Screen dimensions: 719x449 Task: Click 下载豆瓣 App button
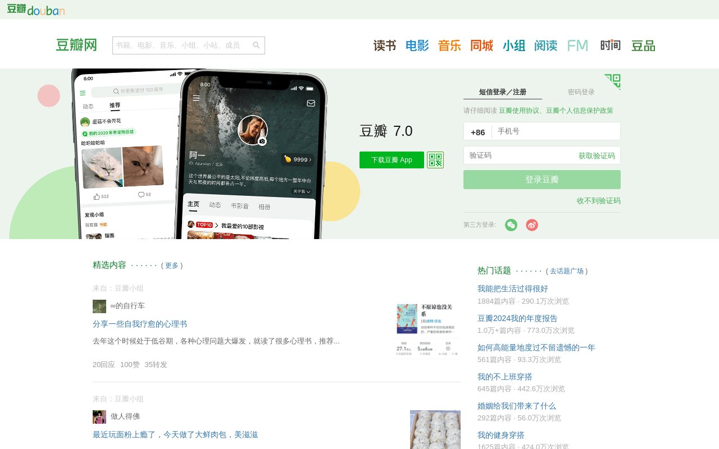[x=392, y=160]
